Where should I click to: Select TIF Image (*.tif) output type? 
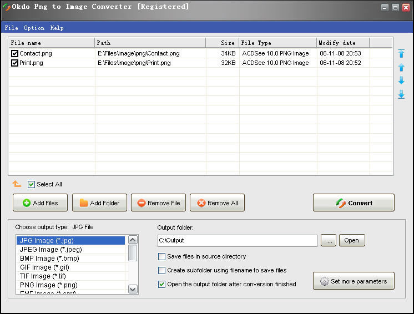[x=70, y=276]
